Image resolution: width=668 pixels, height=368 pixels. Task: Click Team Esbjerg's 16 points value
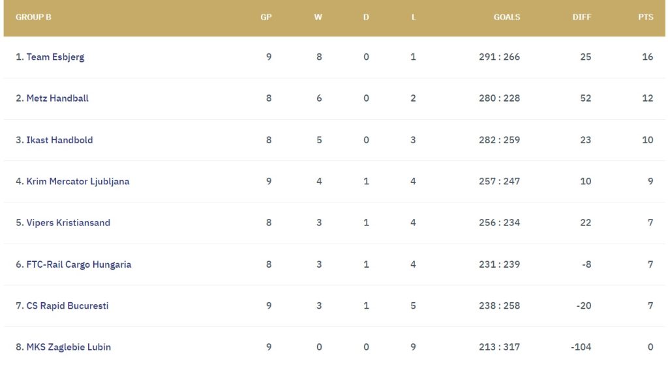[x=647, y=57]
